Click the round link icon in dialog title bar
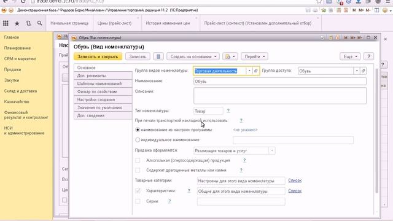 coord(322,37)
